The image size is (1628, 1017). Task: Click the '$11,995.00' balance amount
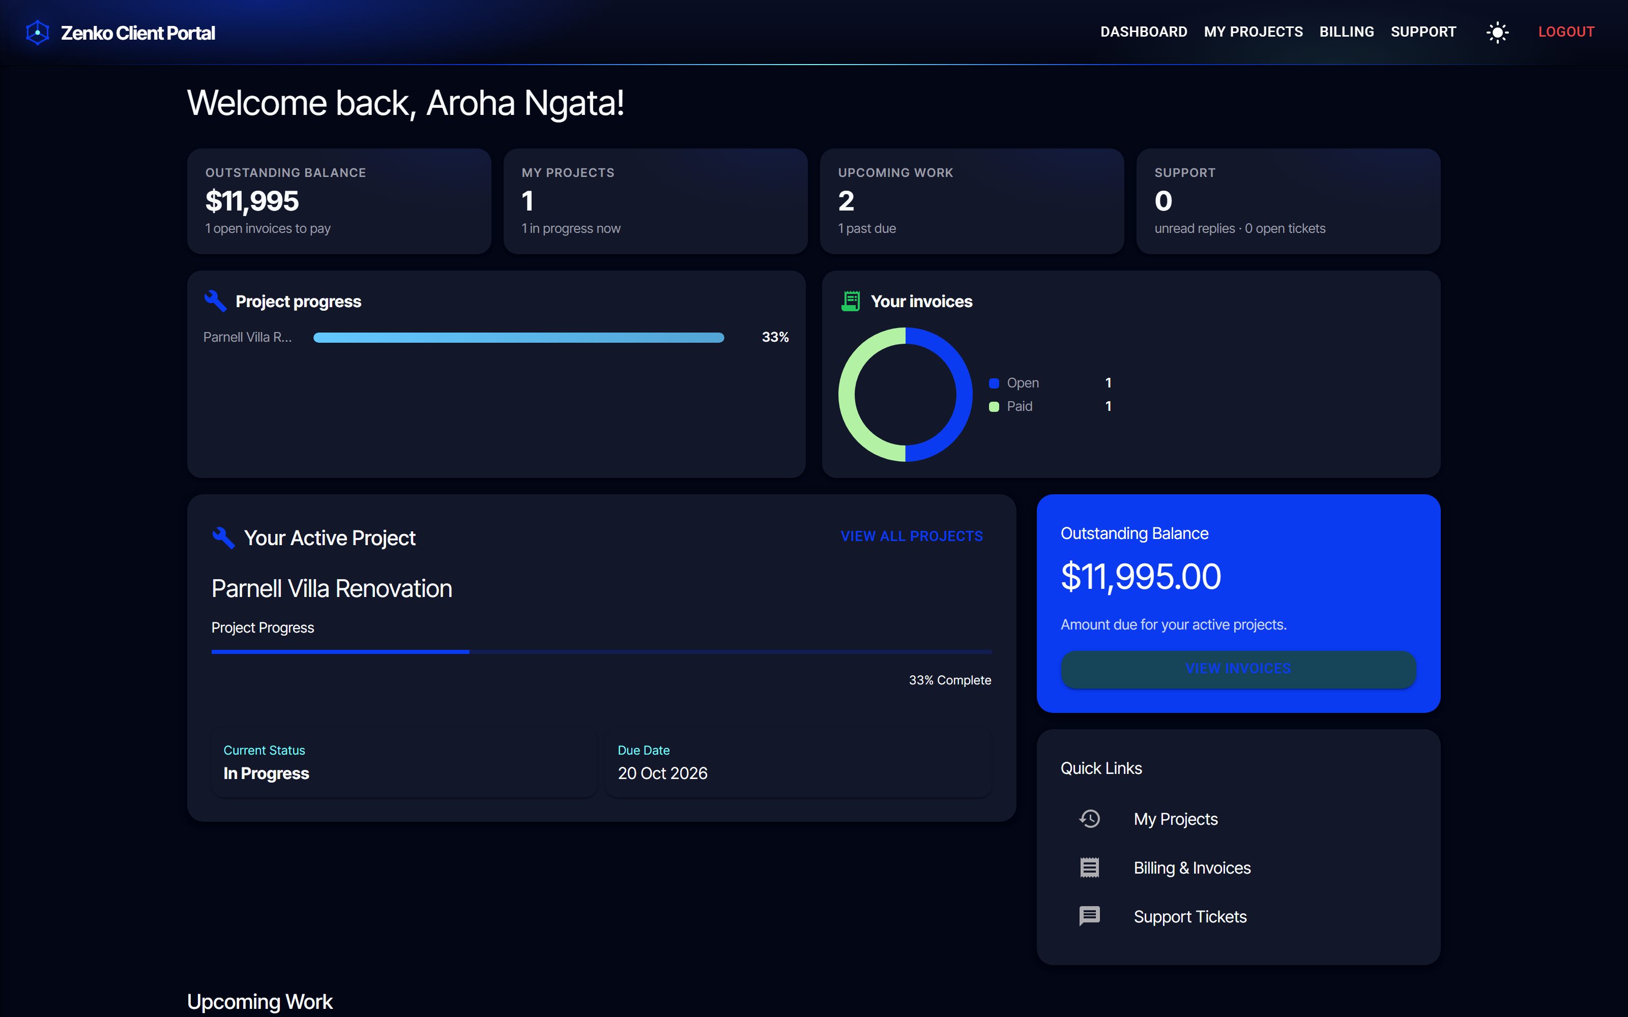point(1140,577)
